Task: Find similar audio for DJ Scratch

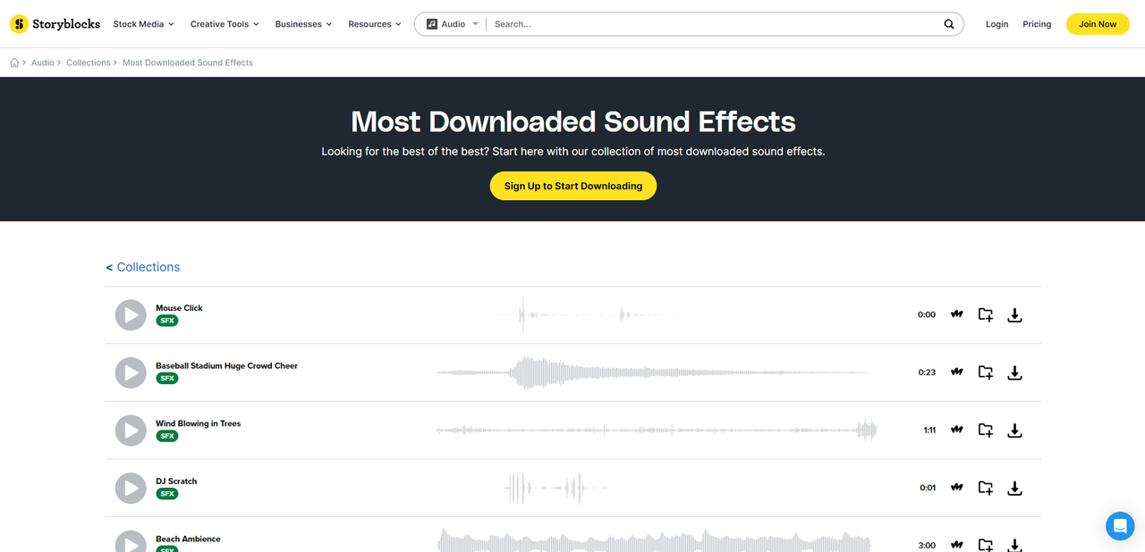Action: pyautogui.click(x=957, y=488)
